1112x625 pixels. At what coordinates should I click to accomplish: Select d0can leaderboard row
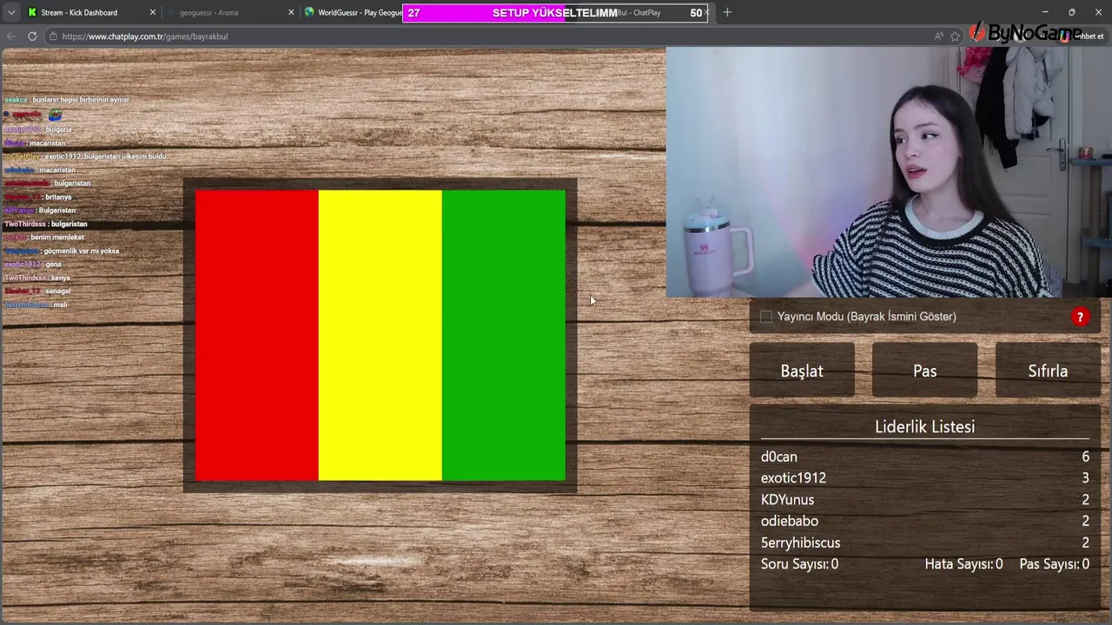(924, 457)
